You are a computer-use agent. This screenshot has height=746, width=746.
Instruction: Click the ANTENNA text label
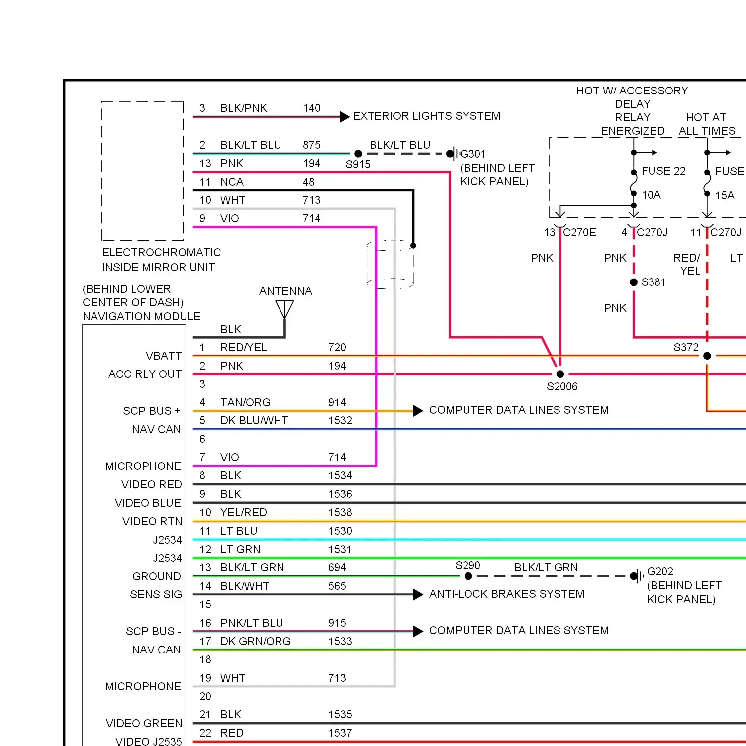[285, 291]
